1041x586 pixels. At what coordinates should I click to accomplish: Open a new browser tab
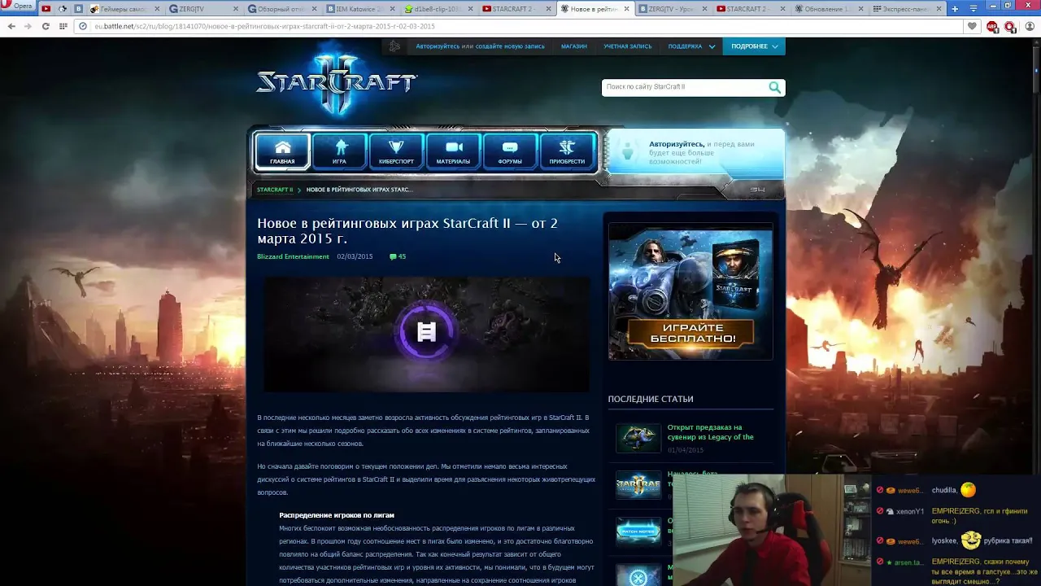[x=955, y=9]
